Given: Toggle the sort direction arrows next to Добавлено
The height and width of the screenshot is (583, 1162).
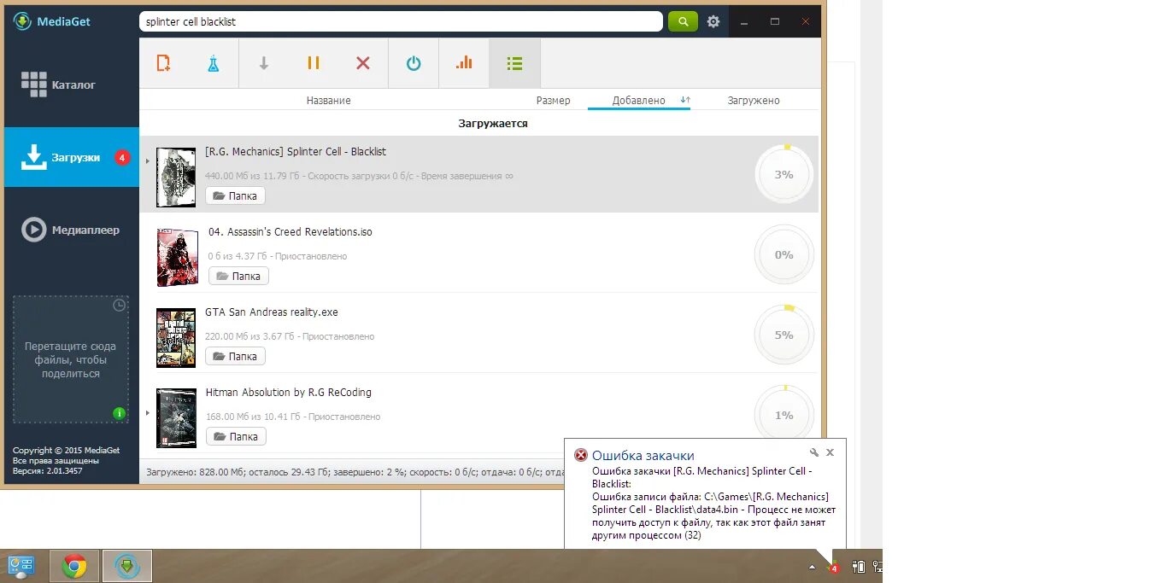Looking at the screenshot, I should (685, 101).
